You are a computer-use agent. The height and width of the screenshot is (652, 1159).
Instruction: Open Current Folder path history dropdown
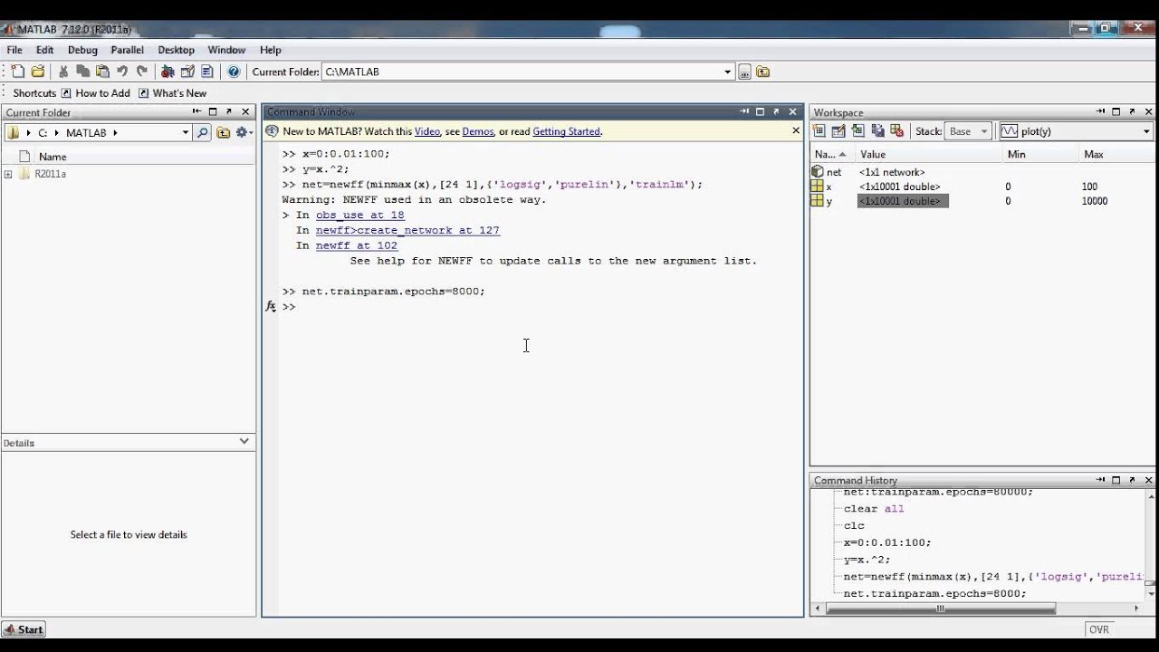click(x=727, y=72)
